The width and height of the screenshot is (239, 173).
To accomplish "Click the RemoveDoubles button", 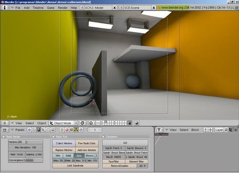I will (x=119, y=166).
